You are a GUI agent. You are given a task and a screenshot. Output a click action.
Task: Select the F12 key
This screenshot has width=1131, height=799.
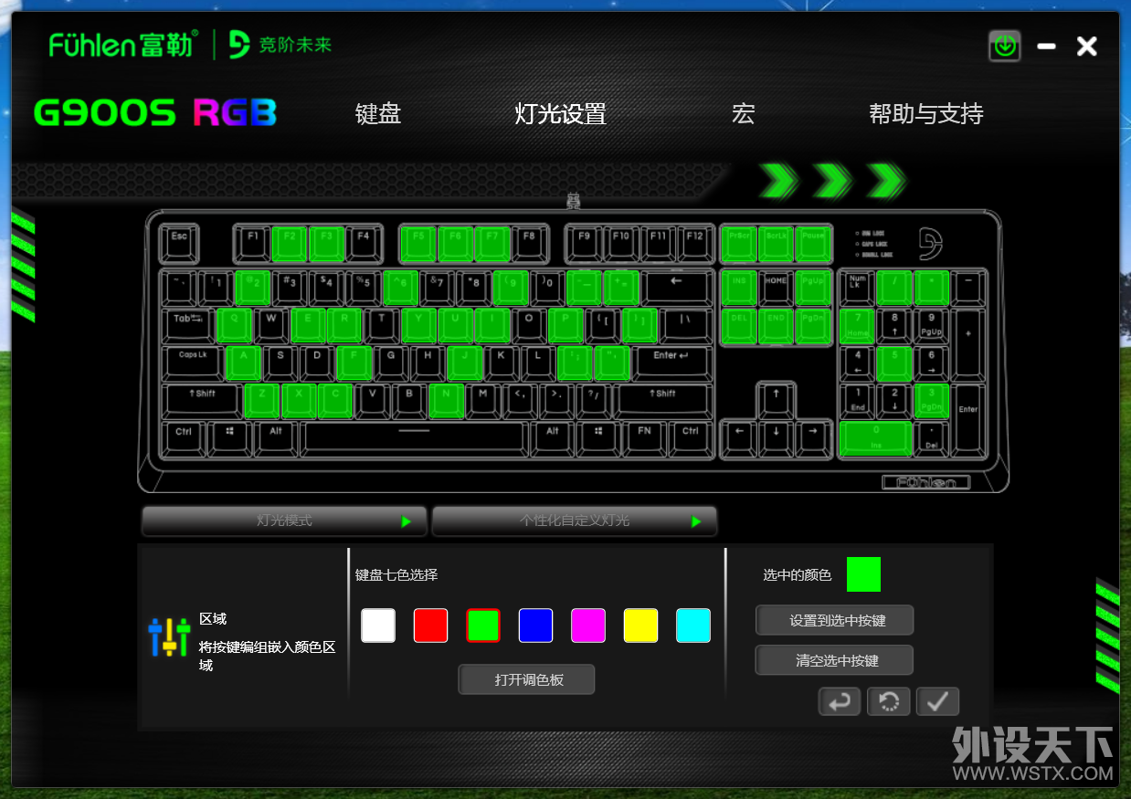point(695,243)
